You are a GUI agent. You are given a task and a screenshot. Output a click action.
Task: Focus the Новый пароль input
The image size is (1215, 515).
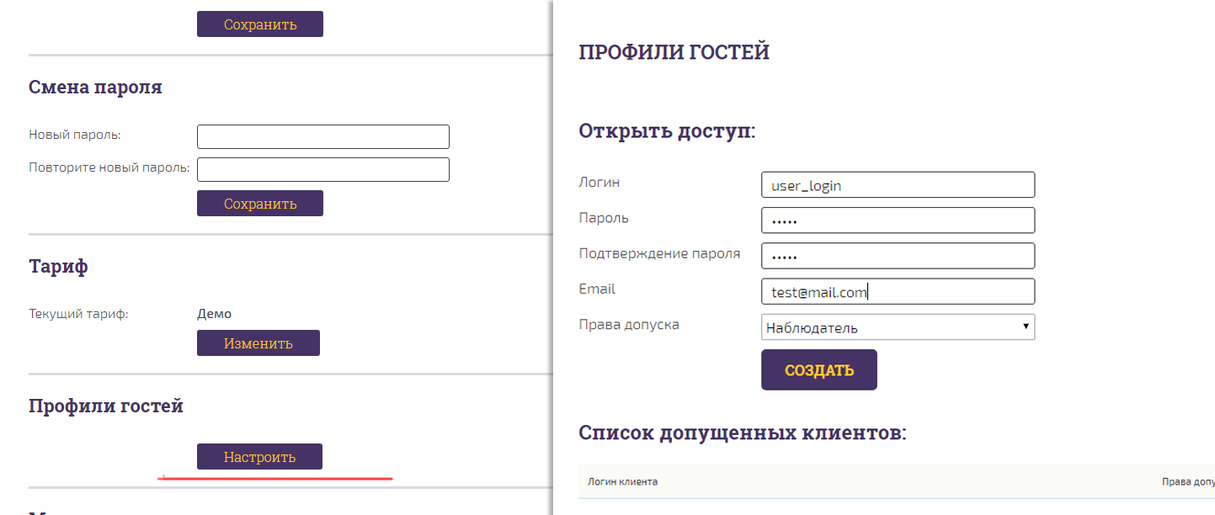(322, 136)
